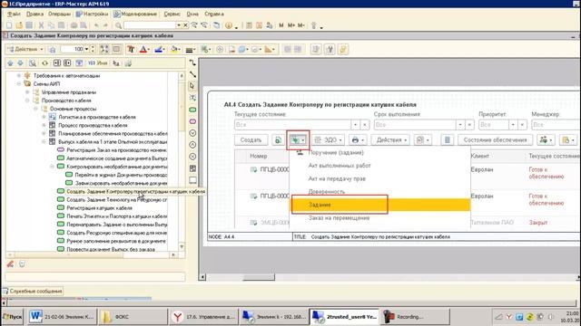The height and width of the screenshot is (326, 581).
Task: Click the fill color bucket icon
Action: pyautogui.click(x=173, y=49)
